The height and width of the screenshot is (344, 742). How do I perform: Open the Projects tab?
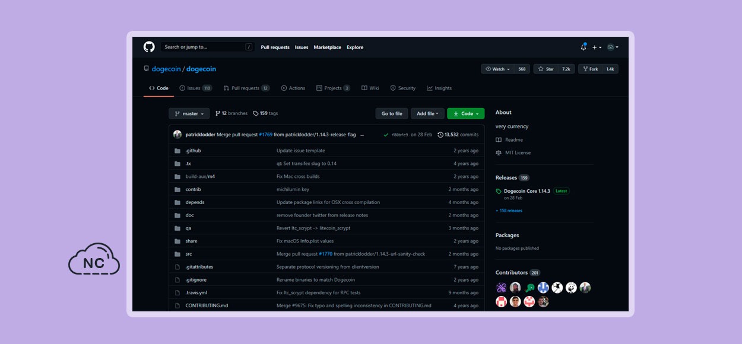click(333, 88)
